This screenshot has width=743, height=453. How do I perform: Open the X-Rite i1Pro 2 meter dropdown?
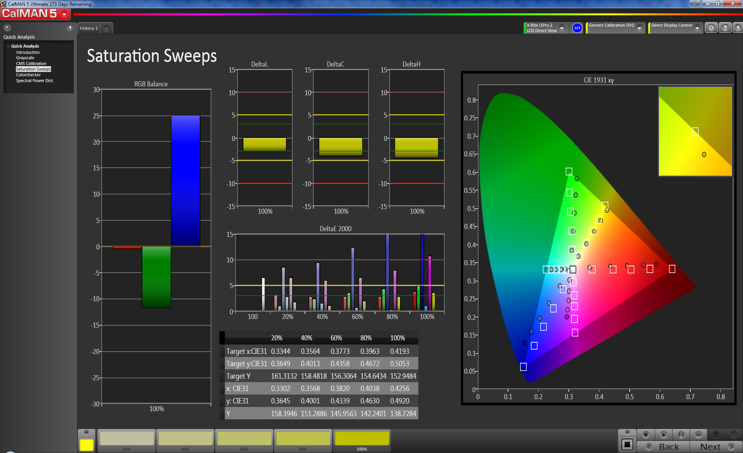point(562,28)
